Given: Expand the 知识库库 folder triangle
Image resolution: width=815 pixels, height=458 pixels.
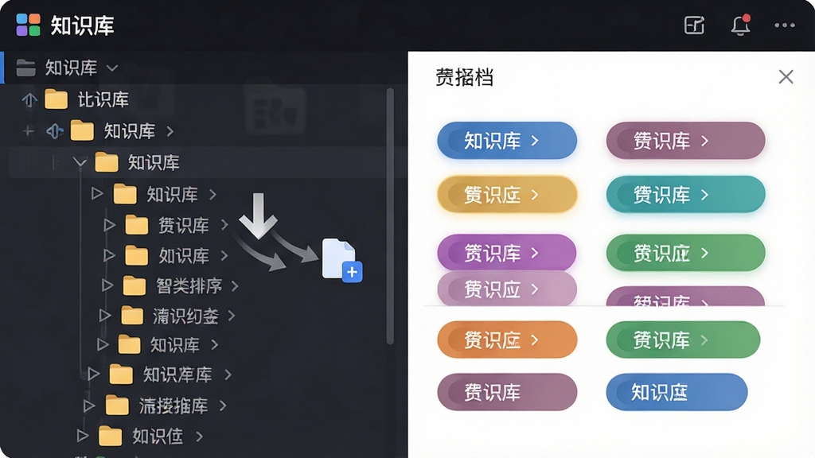Looking at the screenshot, I should pos(94,374).
